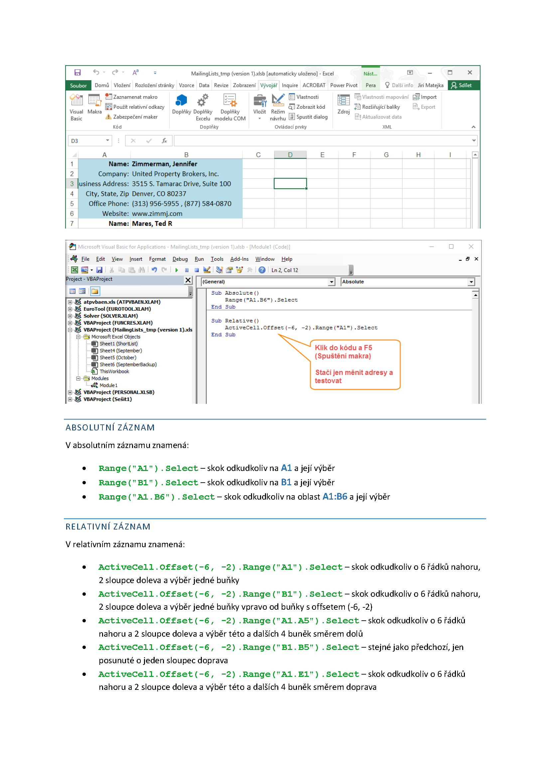Click the VBA toolbar Save icon

[x=99, y=270]
